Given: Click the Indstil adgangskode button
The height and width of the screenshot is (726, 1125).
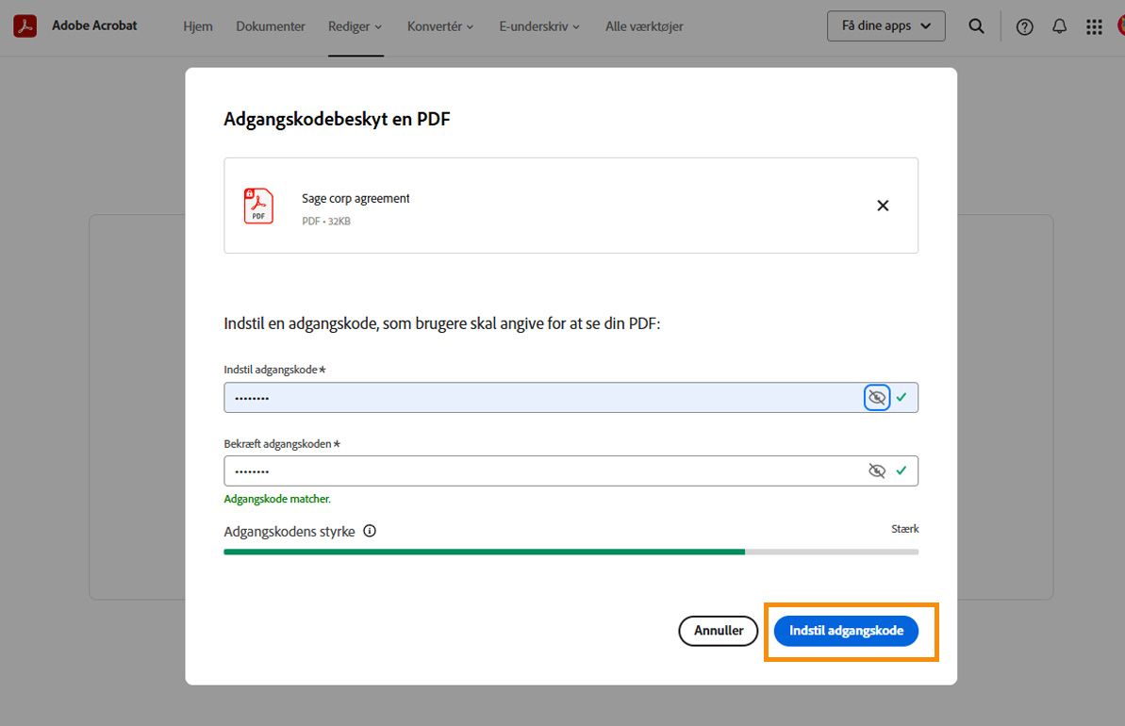Looking at the screenshot, I should (846, 631).
